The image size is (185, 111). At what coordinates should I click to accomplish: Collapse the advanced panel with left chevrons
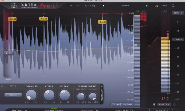[x=2, y=86]
